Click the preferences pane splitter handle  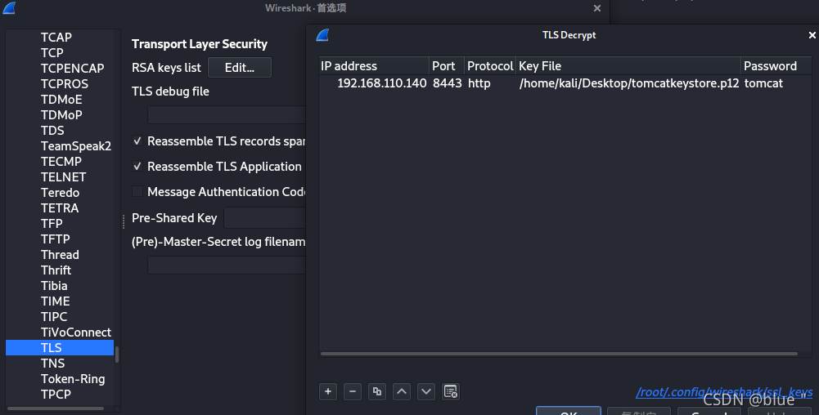pyautogui.click(x=124, y=221)
